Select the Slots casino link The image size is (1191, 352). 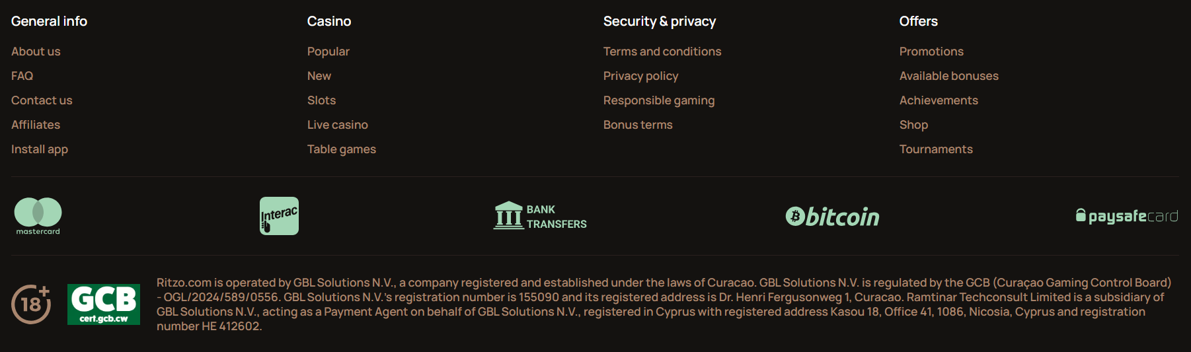321,100
